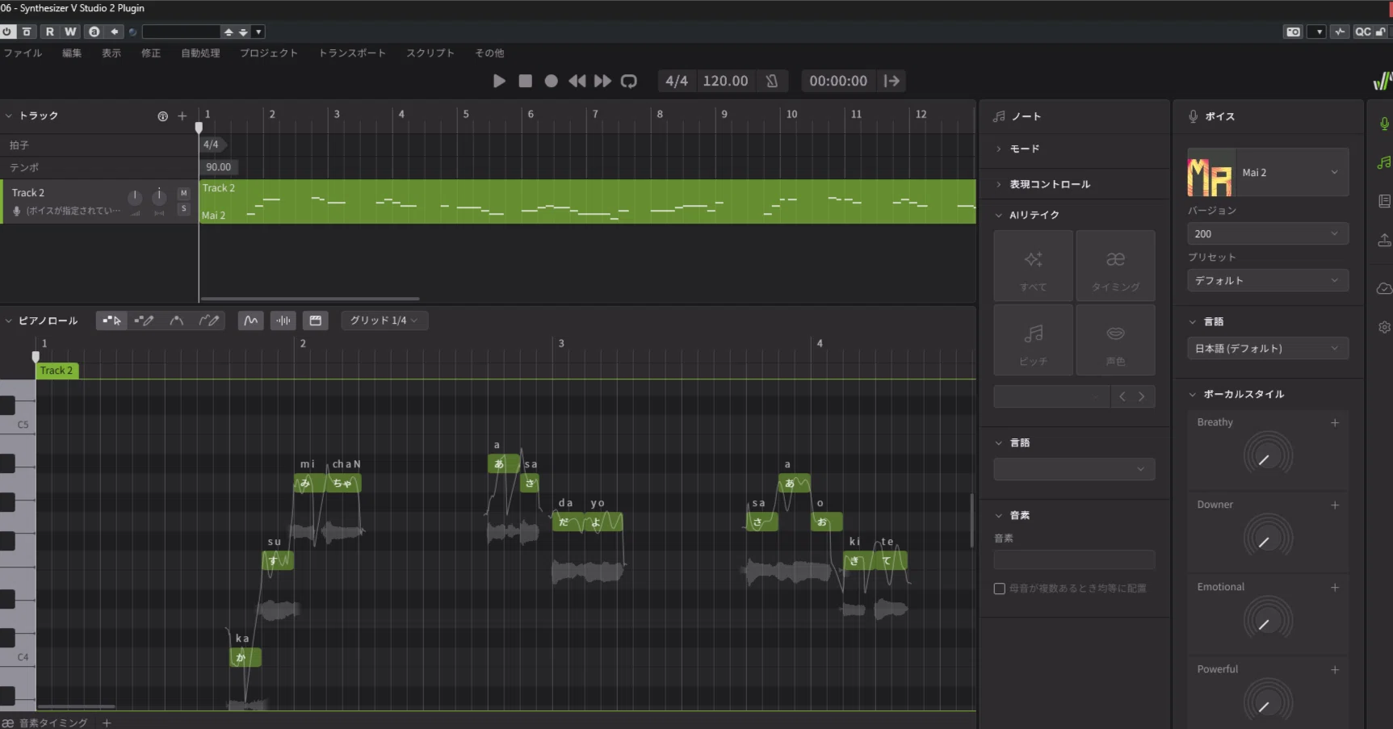Adjust the Emotional vocal style knob
Screen dimensions: 1393x729
pos(1268,621)
